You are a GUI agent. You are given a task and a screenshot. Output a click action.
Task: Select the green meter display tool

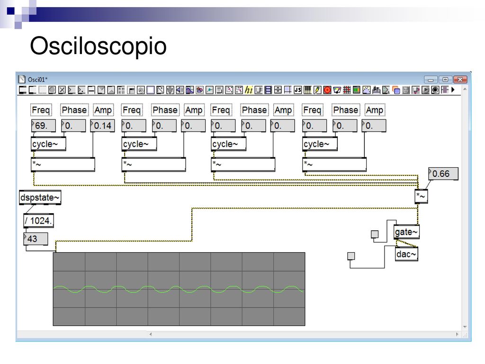click(x=356, y=90)
